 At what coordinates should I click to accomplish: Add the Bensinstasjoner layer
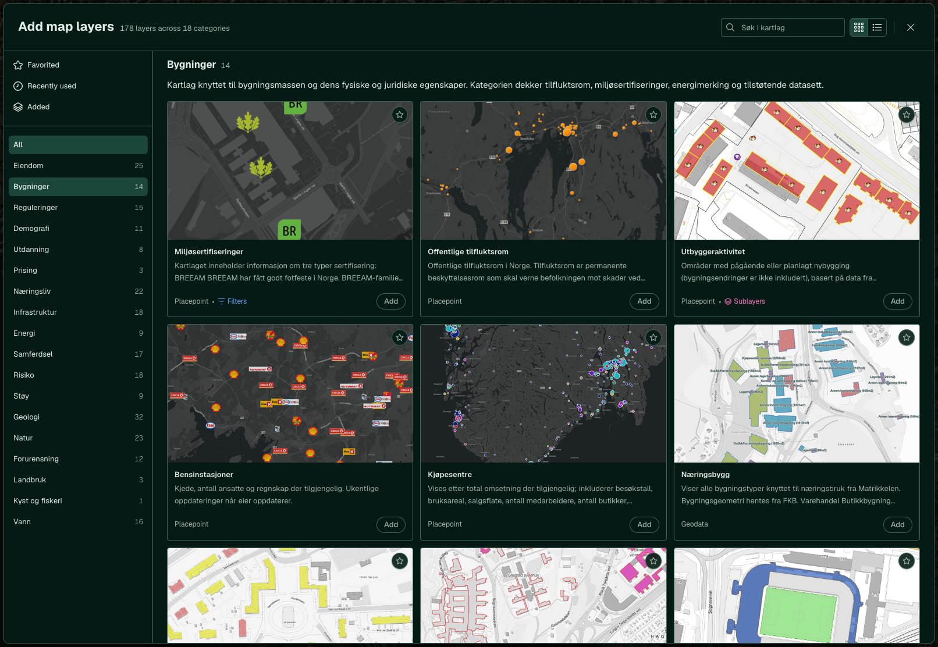point(391,524)
